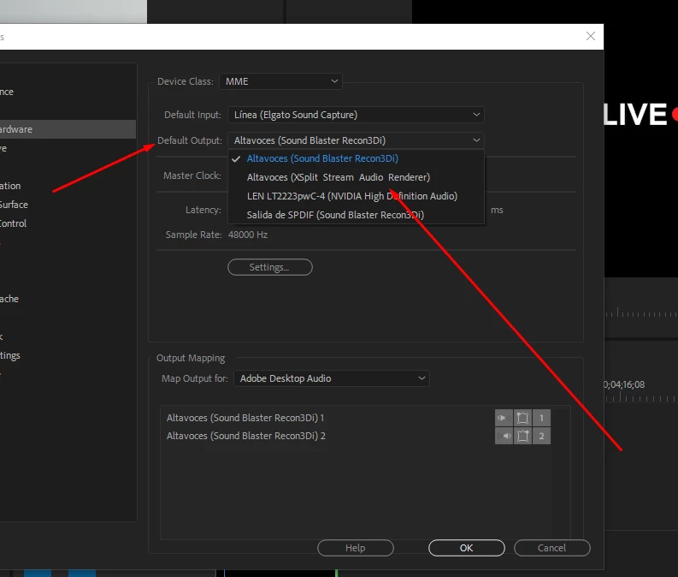The height and width of the screenshot is (577, 678).
Task: Select the Device Control sidebar category
Action: click(68, 223)
